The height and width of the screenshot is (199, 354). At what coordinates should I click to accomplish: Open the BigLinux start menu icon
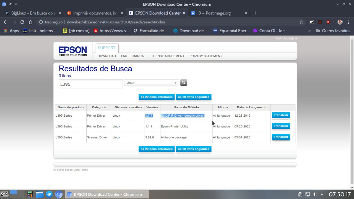coord(4,194)
